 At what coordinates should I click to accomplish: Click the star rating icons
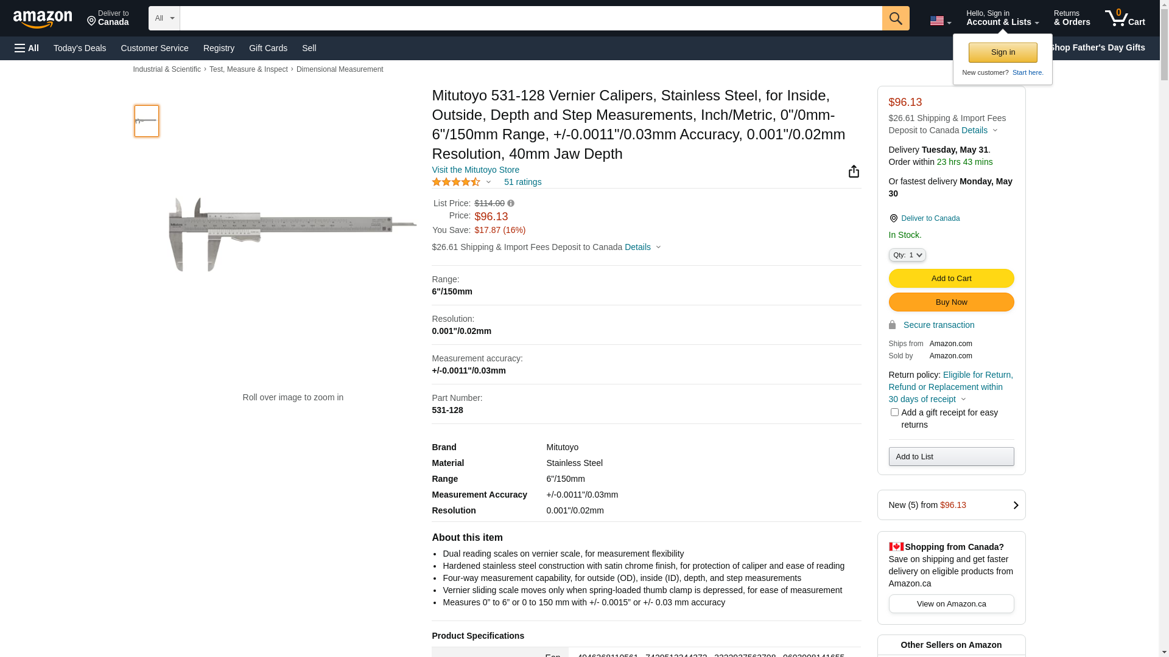pos(456,182)
